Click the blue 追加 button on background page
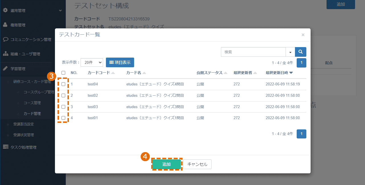This screenshot has height=185, width=365. [341, 4]
